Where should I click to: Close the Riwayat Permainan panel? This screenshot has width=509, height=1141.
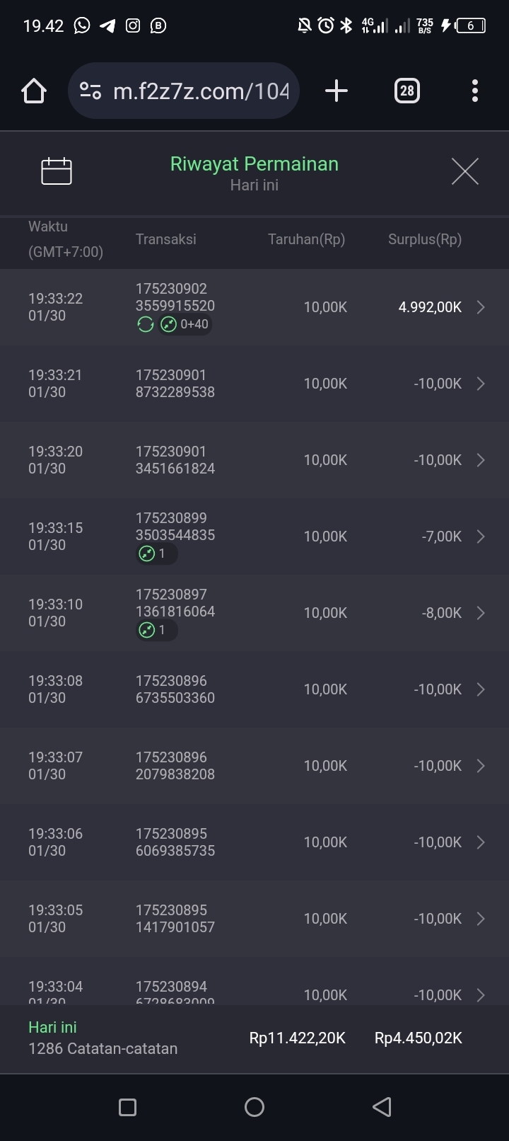click(464, 171)
